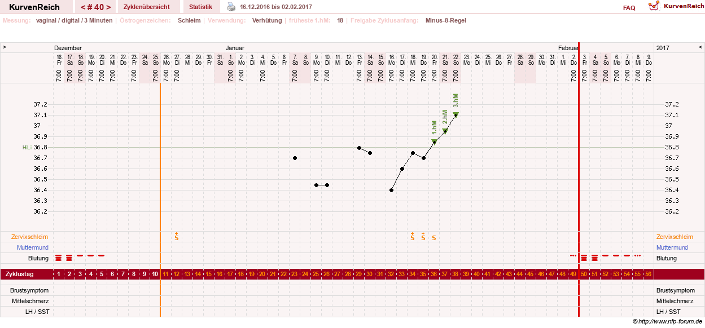This screenshot has width=705, height=328.
Task: Click the Östrogenzeichen value 'Schleim'
Action: pyautogui.click(x=189, y=20)
